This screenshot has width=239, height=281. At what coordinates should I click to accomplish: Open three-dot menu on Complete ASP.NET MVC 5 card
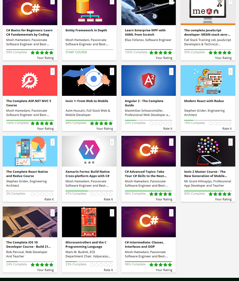tap(53, 72)
